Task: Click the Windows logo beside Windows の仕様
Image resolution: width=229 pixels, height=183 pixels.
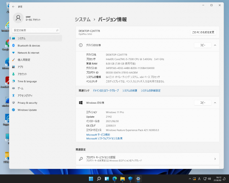Action: (81, 103)
